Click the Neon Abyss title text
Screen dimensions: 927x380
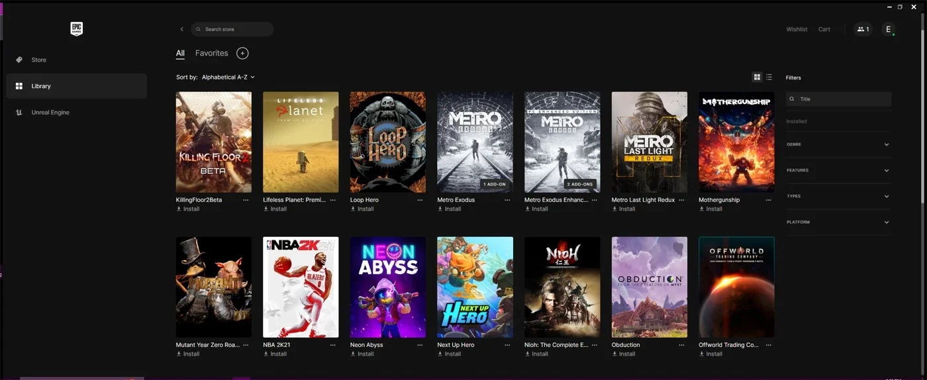[x=367, y=345]
